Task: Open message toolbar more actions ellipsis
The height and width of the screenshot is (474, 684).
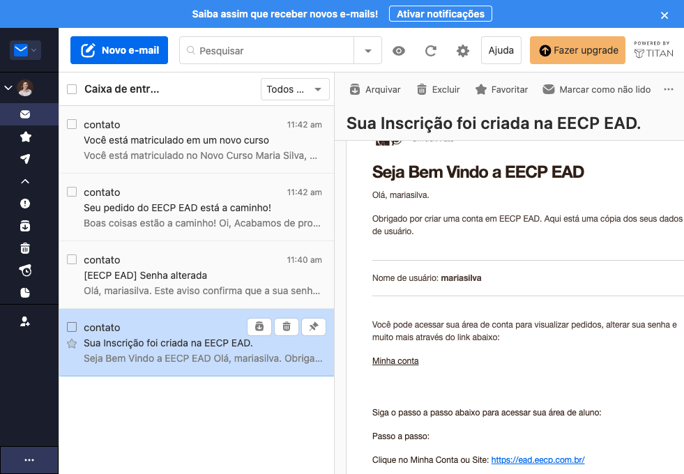Action: pos(669,89)
